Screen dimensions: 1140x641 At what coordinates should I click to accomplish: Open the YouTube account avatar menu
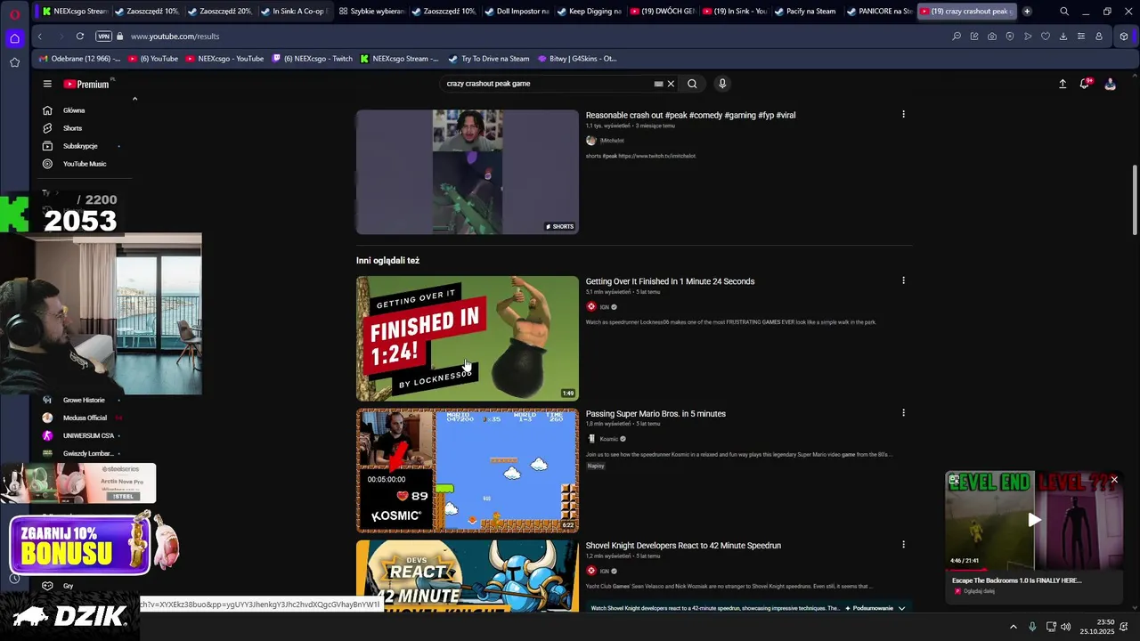1110,84
